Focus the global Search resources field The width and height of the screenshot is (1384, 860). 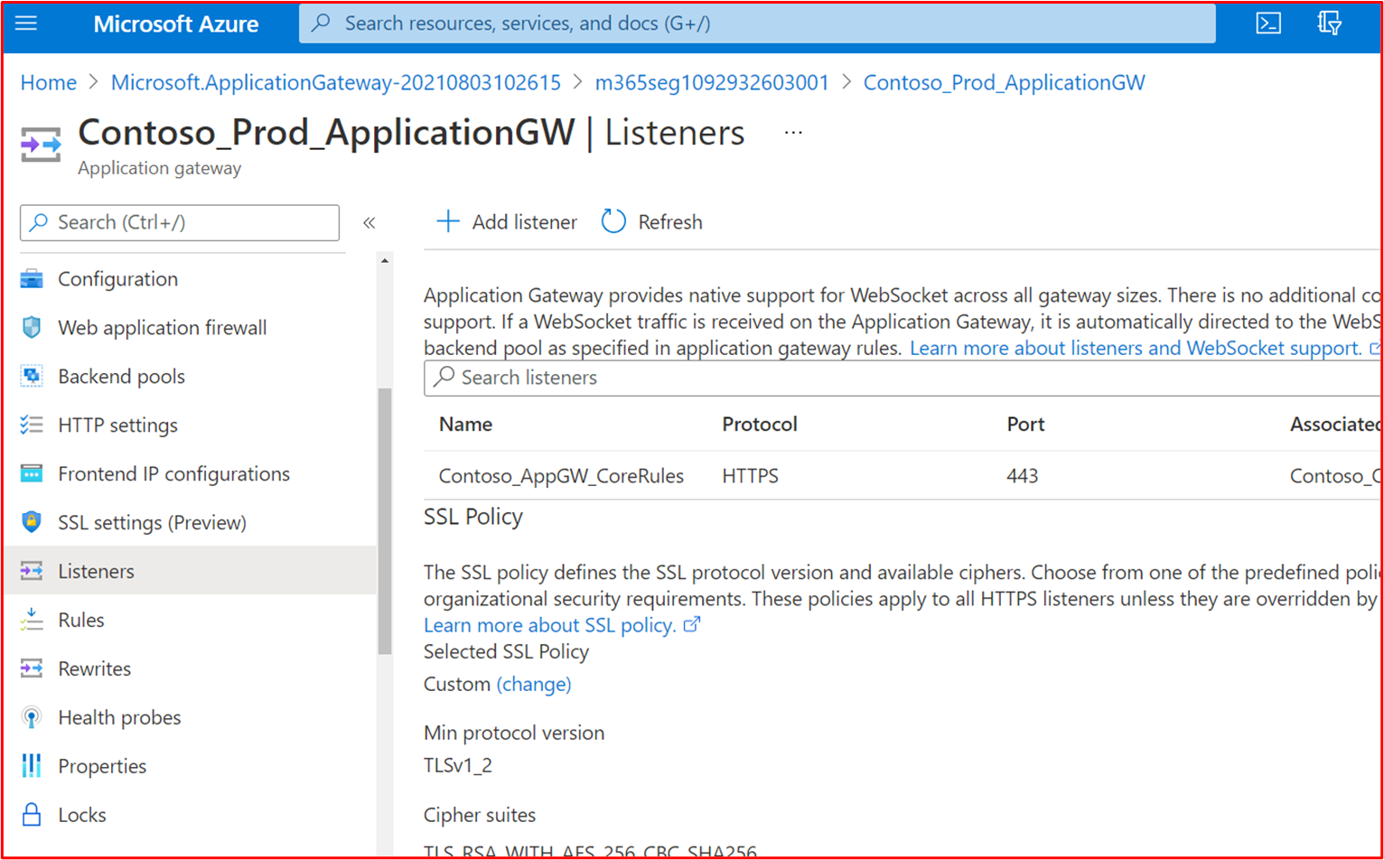pyautogui.click(x=757, y=23)
